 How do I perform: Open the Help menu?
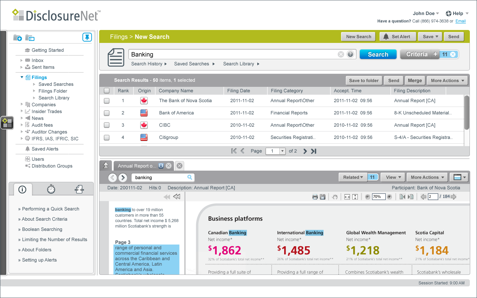pos(457,13)
